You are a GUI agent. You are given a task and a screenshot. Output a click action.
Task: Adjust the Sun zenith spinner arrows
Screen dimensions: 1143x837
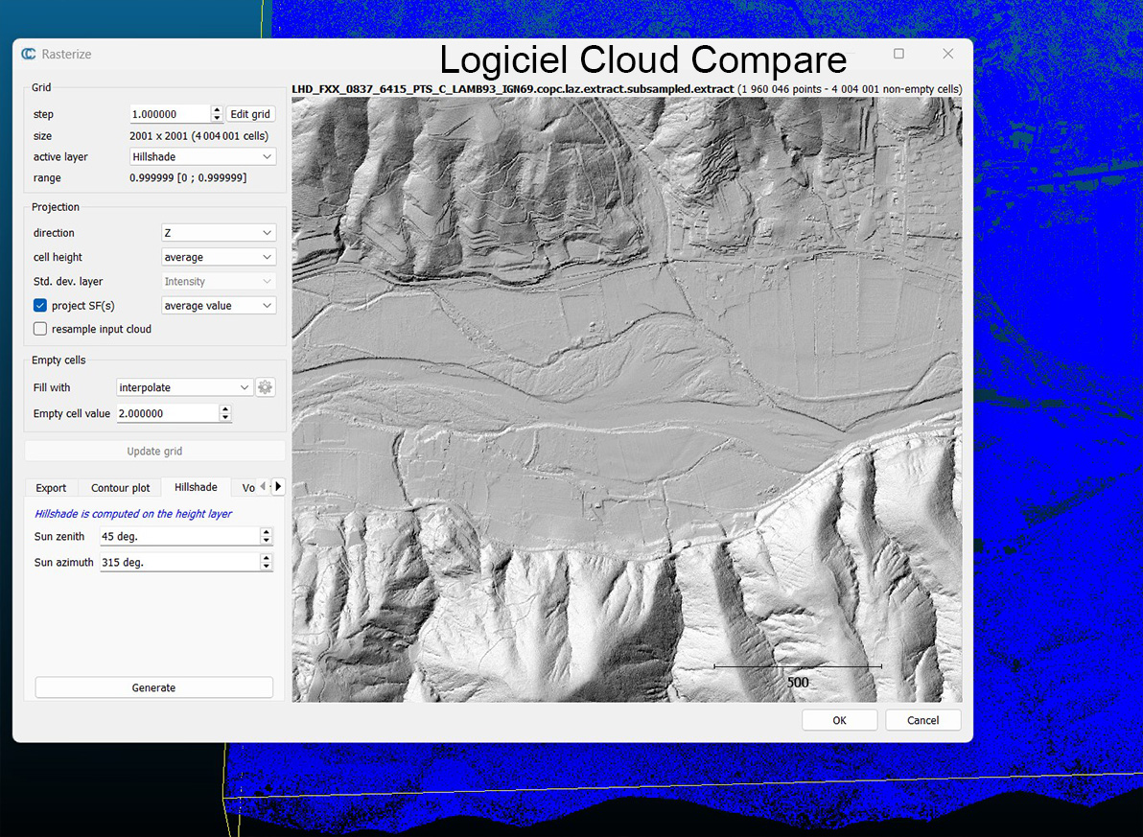266,537
